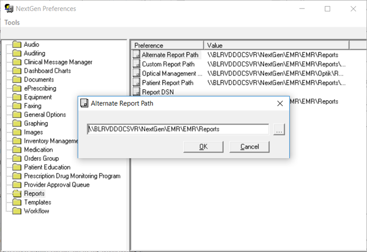The height and width of the screenshot is (252, 367).
Task: Select Clinical Message Manager label in tree
Action: pos(58,62)
